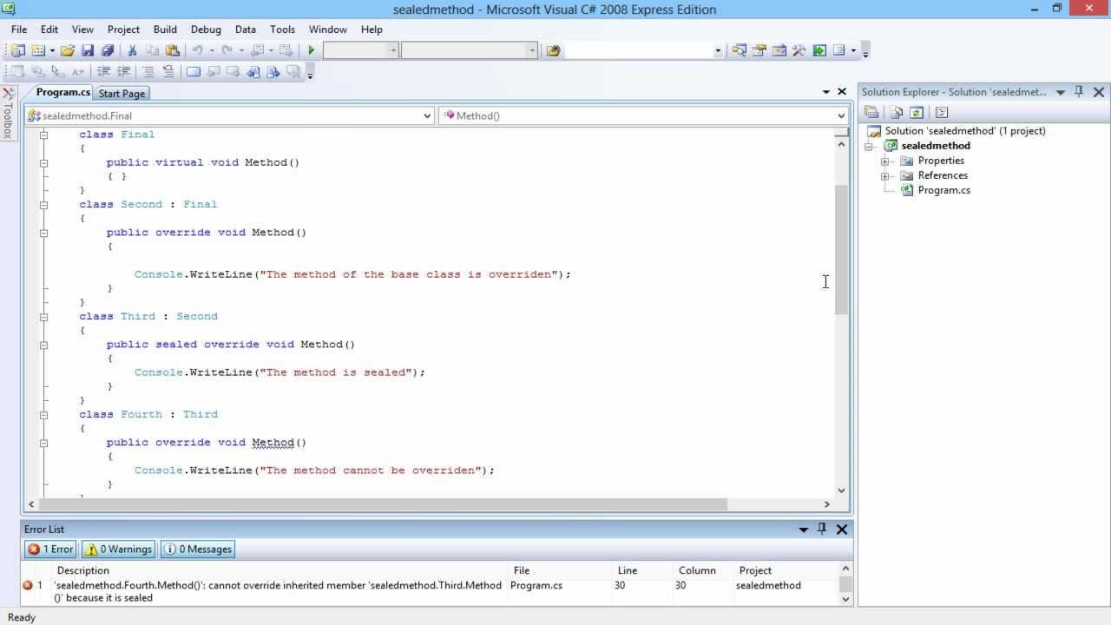Expand the References node

pos(884,175)
